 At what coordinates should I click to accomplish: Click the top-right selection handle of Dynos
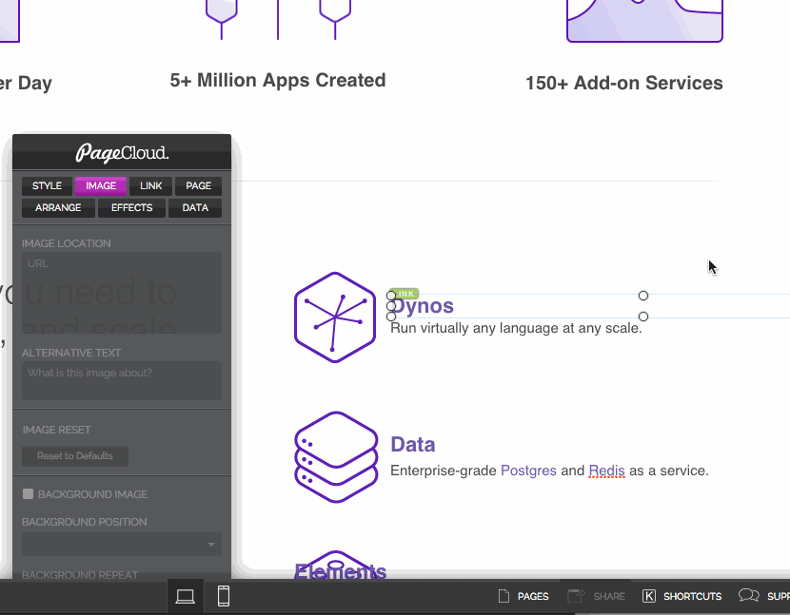click(x=643, y=296)
